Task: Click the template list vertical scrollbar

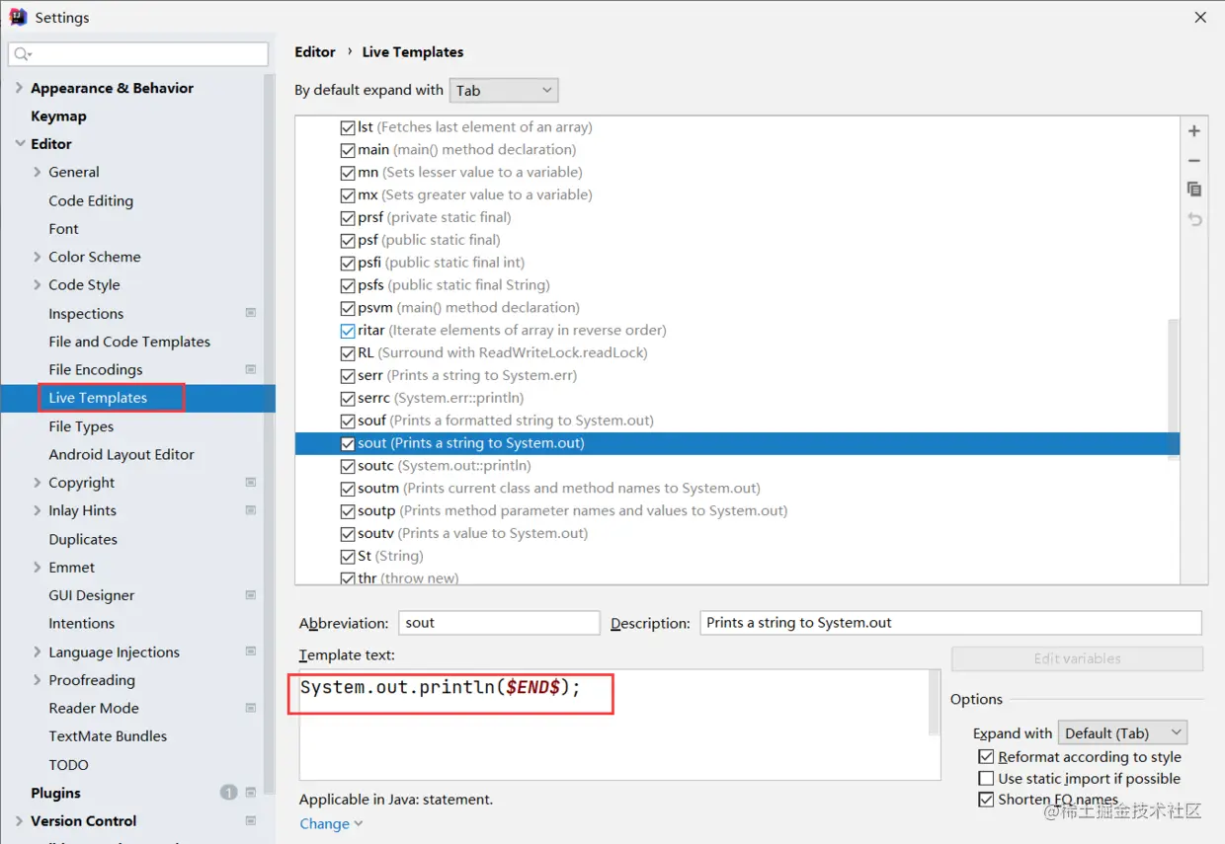Action: pos(1174,388)
